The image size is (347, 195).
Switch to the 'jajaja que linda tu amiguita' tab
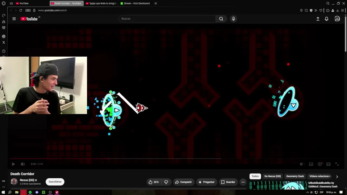pyautogui.click(x=101, y=3)
